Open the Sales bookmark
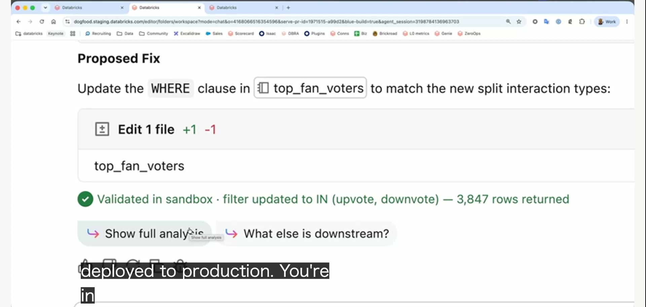The height and width of the screenshot is (307, 646). [214, 34]
